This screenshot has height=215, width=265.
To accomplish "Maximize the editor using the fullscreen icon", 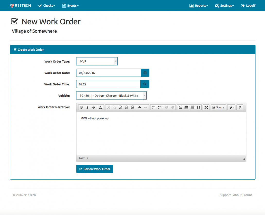I will tap(206, 107).
